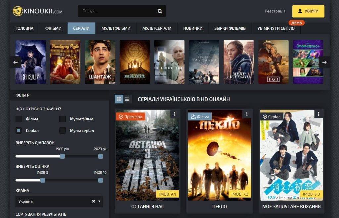The width and height of the screenshot is (339, 218).
Task: Switch to grid view layout icon
Action: tap(119, 99)
